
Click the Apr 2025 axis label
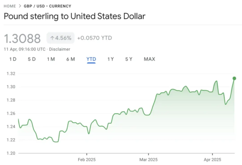coord(213,160)
